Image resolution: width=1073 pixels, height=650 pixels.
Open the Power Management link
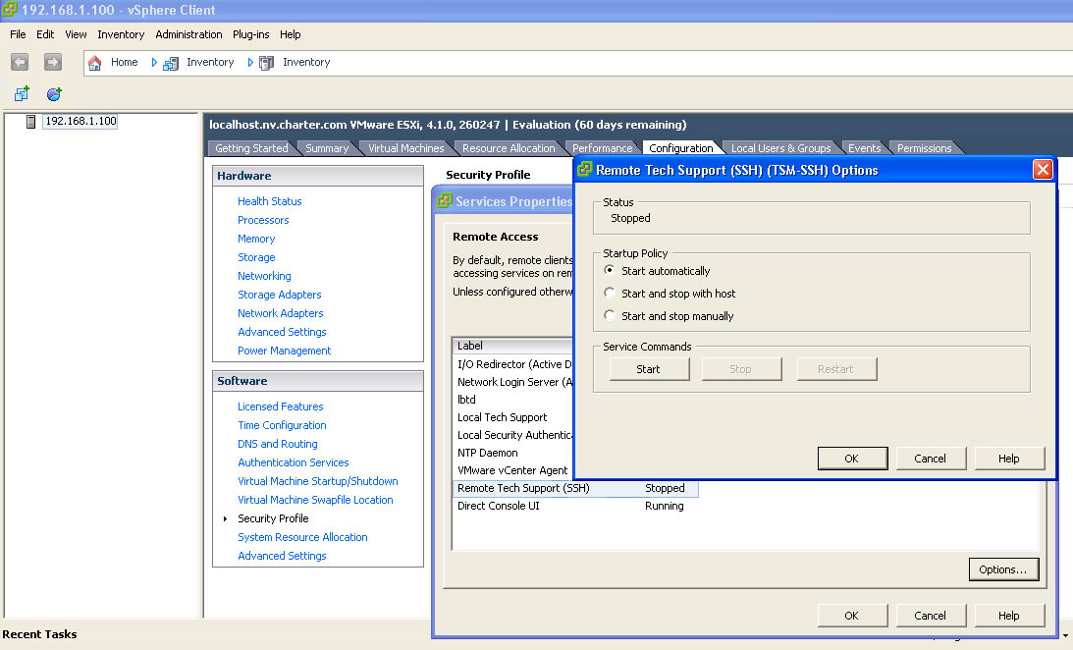(x=284, y=351)
